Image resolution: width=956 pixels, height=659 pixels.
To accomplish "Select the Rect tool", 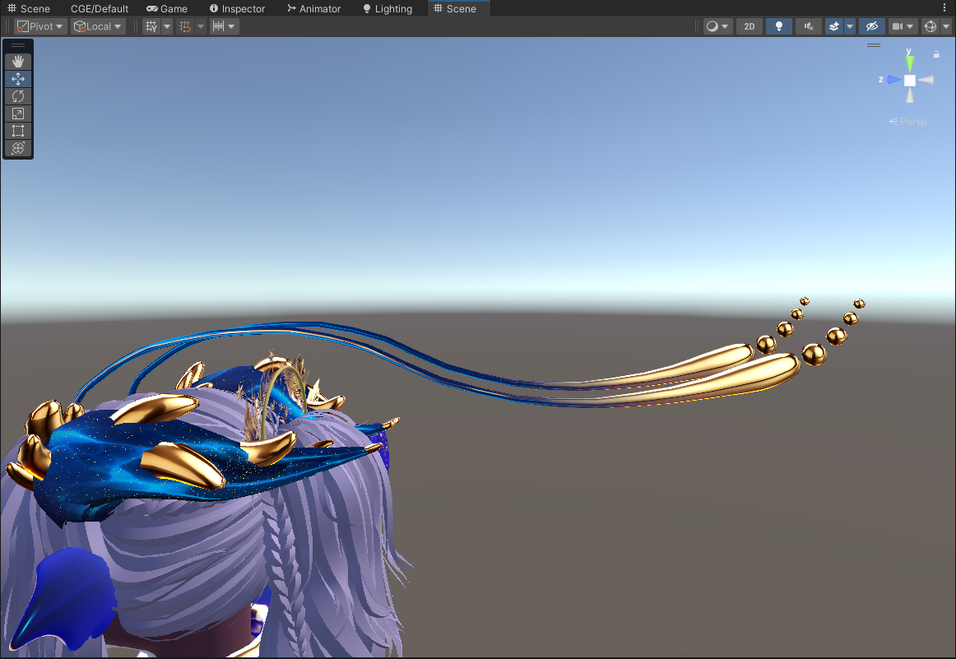I will pyautogui.click(x=17, y=131).
